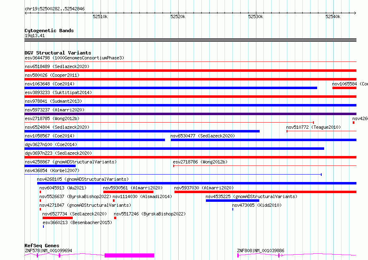
Task: Click the DGV Structural Variants track title
Action: coord(58,53)
